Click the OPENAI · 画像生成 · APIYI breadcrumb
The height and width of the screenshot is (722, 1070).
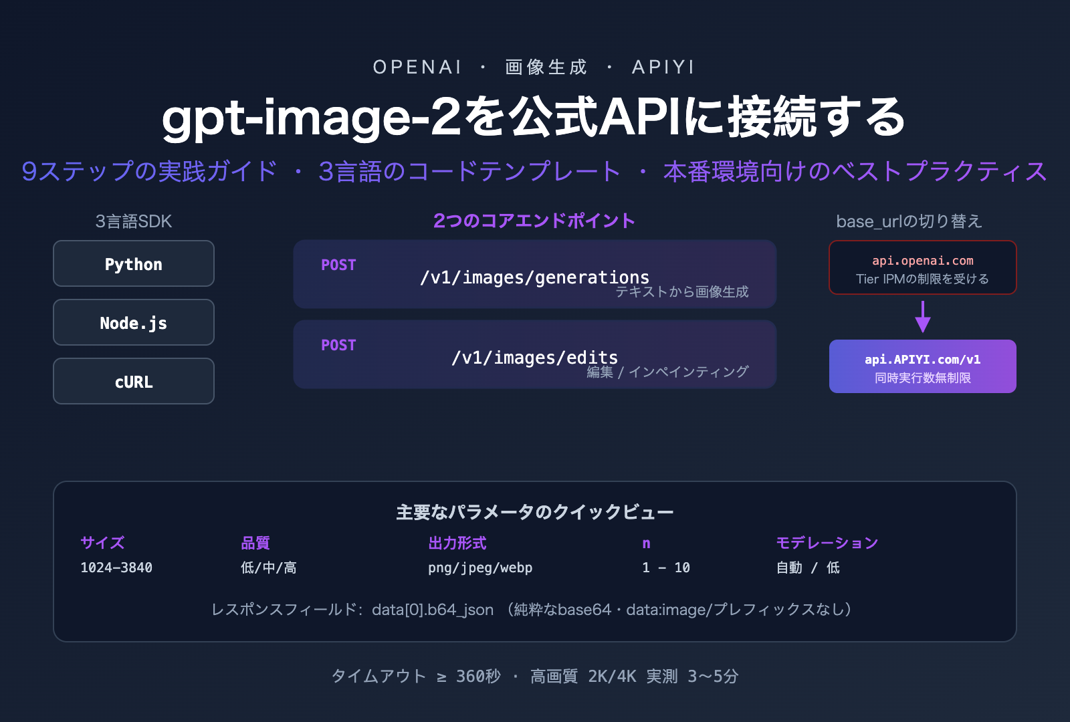(534, 66)
